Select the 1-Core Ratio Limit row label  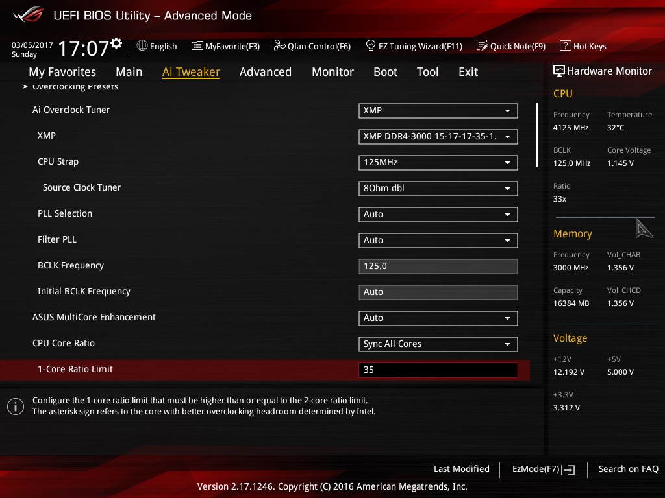point(75,369)
